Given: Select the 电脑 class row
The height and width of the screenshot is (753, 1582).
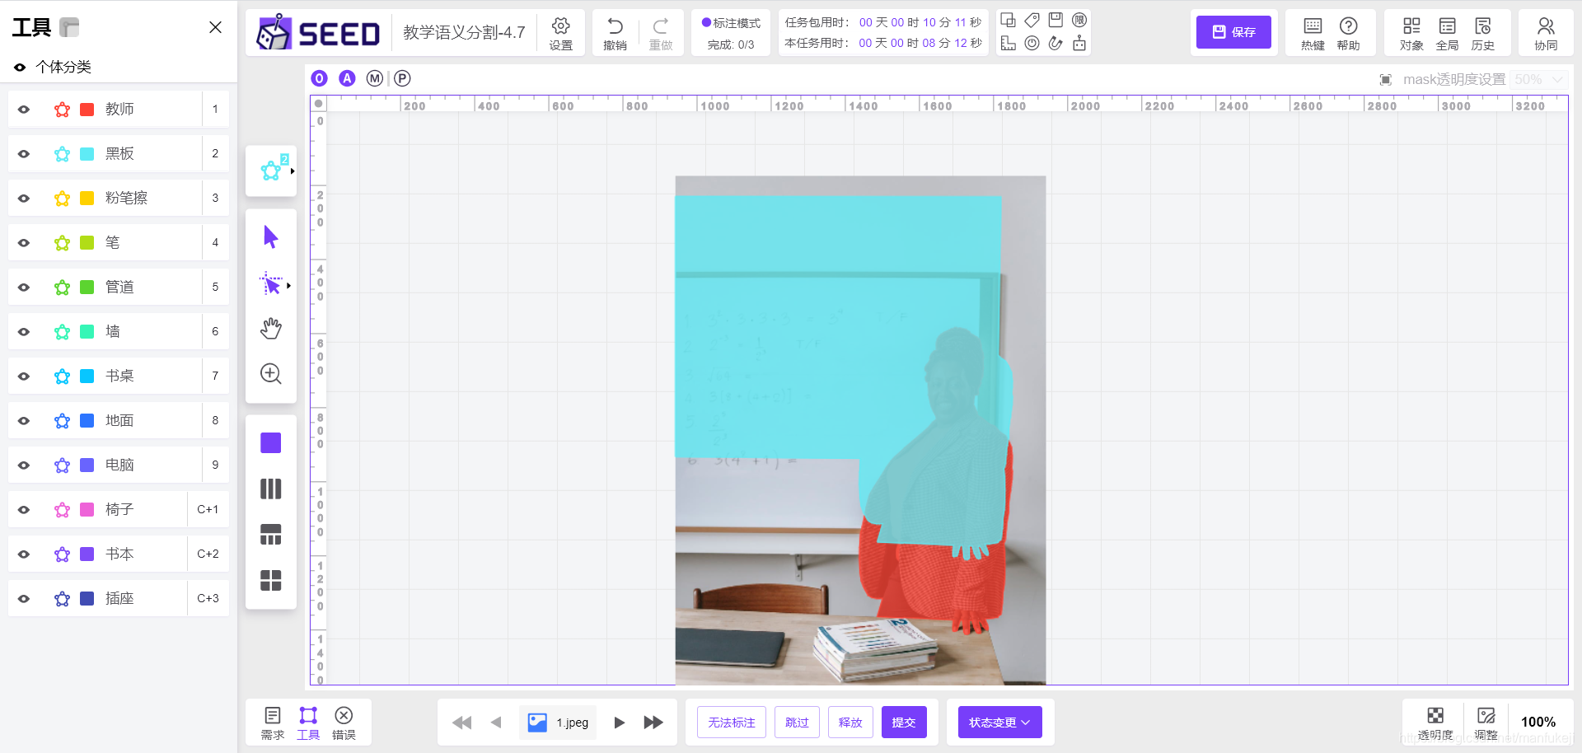Looking at the screenshot, I should coord(119,465).
